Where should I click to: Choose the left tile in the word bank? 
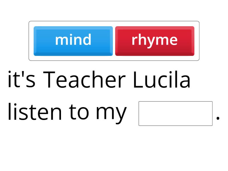click(x=73, y=41)
